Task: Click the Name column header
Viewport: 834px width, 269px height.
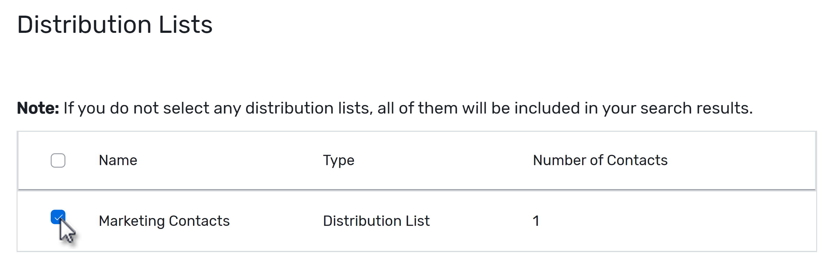Action: [118, 160]
